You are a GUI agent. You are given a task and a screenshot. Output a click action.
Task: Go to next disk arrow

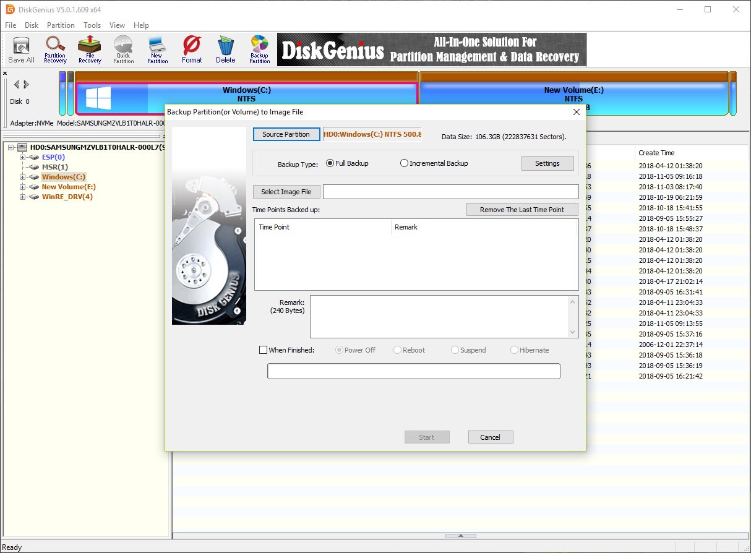pos(27,85)
